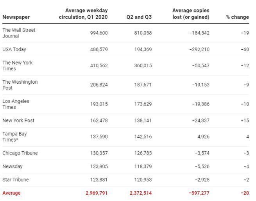This screenshot has width=256, height=201.
Task: Click the Average copies lost header
Action: coord(191,14)
